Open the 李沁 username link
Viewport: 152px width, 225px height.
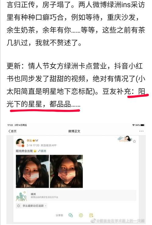pyautogui.click(x=29, y=141)
